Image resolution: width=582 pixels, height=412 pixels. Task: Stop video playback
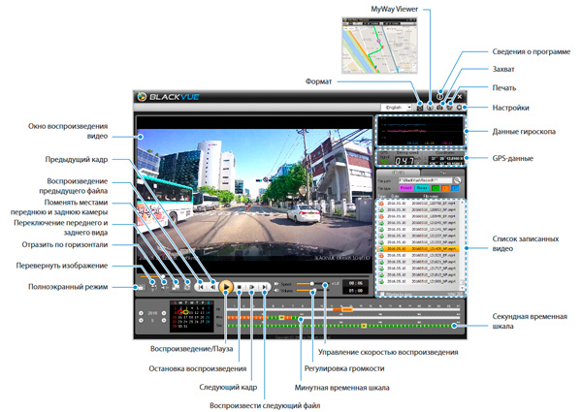pyautogui.click(x=239, y=287)
